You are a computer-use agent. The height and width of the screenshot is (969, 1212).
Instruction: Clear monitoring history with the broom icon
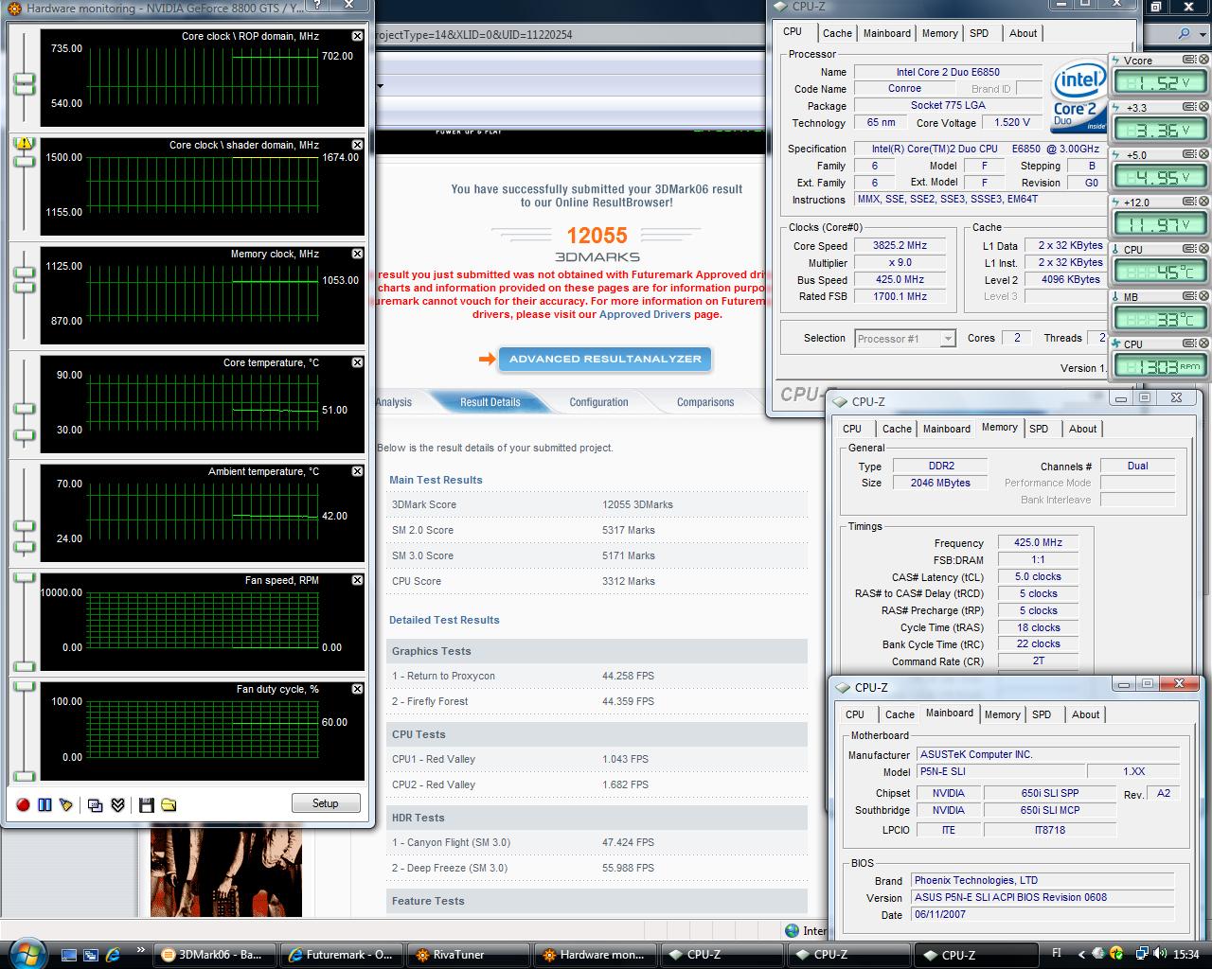pos(65,804)
